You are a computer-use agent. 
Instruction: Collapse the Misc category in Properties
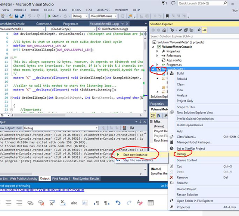(x=151, y=121)
